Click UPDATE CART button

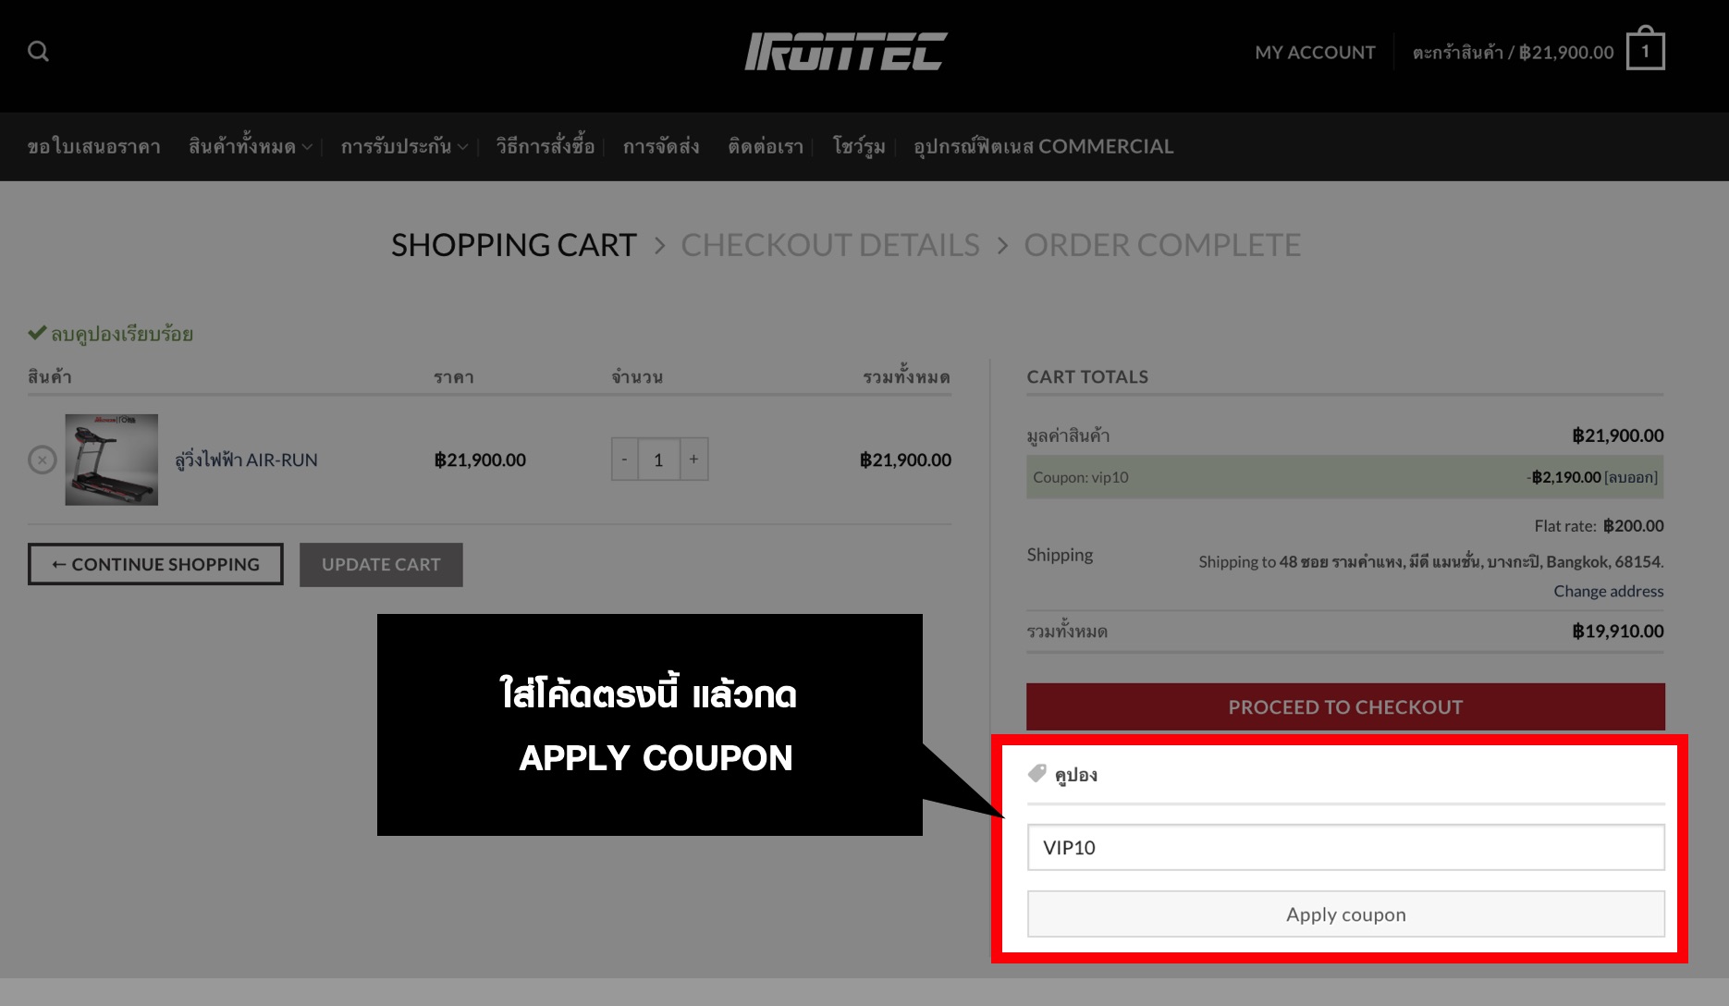coord(381,564)
